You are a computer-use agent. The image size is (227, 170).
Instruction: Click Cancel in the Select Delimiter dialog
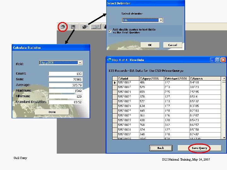[172, 45]
